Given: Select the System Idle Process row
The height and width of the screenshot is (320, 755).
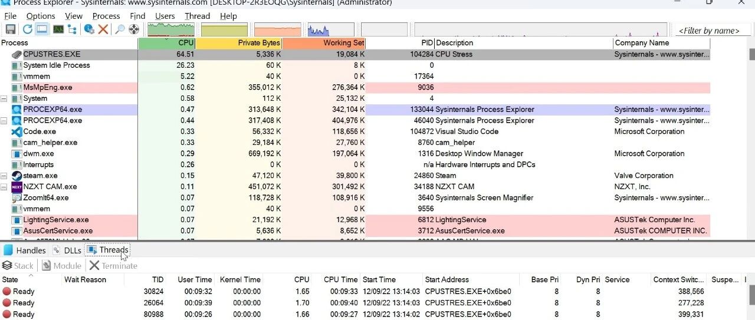Looking at the screenshot, I should tap(355, 65).
